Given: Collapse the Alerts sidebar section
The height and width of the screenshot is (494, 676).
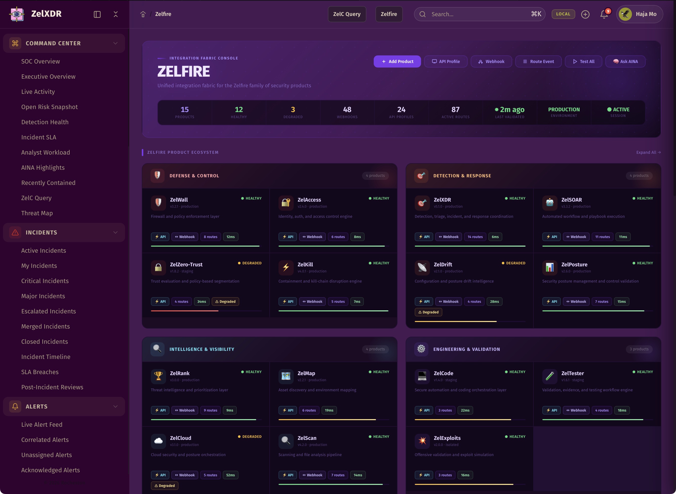Looking at the screenshot, I should 115,406.
